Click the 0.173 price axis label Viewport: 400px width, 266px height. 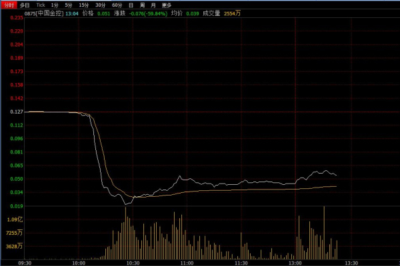(x=17, y=72)
